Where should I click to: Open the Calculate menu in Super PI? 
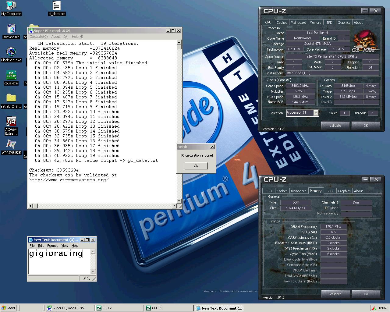tap(38, 37)
